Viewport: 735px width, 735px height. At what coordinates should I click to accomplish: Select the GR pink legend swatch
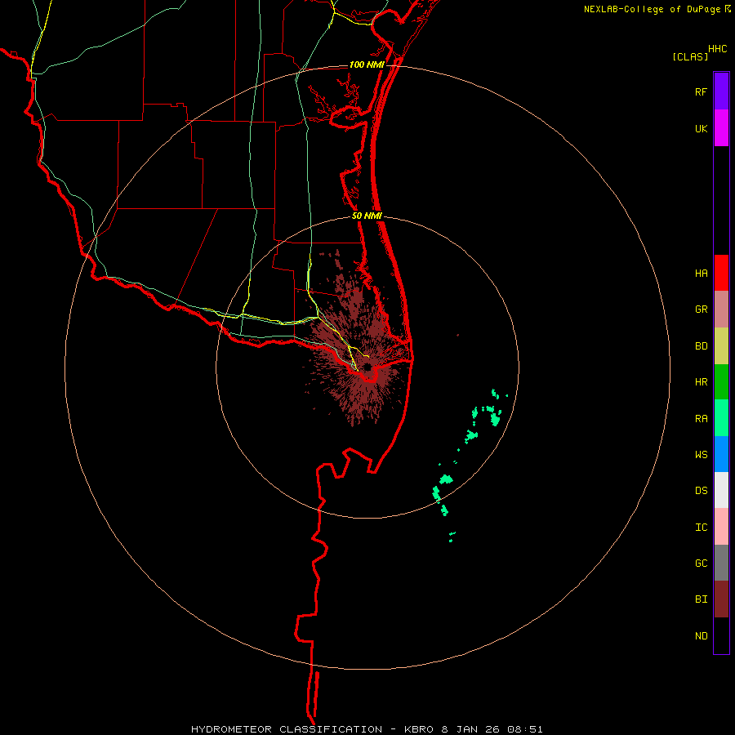point(721,310)
